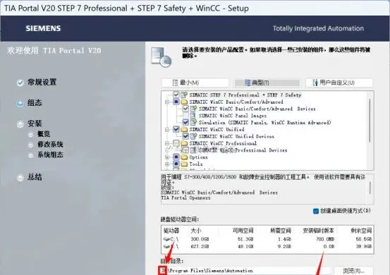
Task: Click the WinCC Unified folder icon
Action: 184,129
